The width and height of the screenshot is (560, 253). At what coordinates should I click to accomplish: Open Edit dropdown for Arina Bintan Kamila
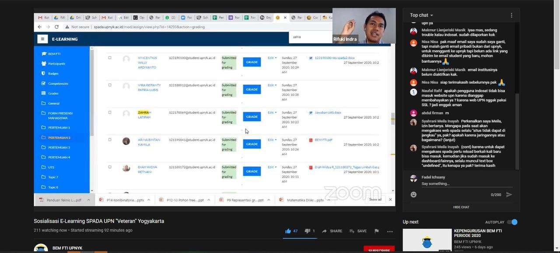pos(272,140)
